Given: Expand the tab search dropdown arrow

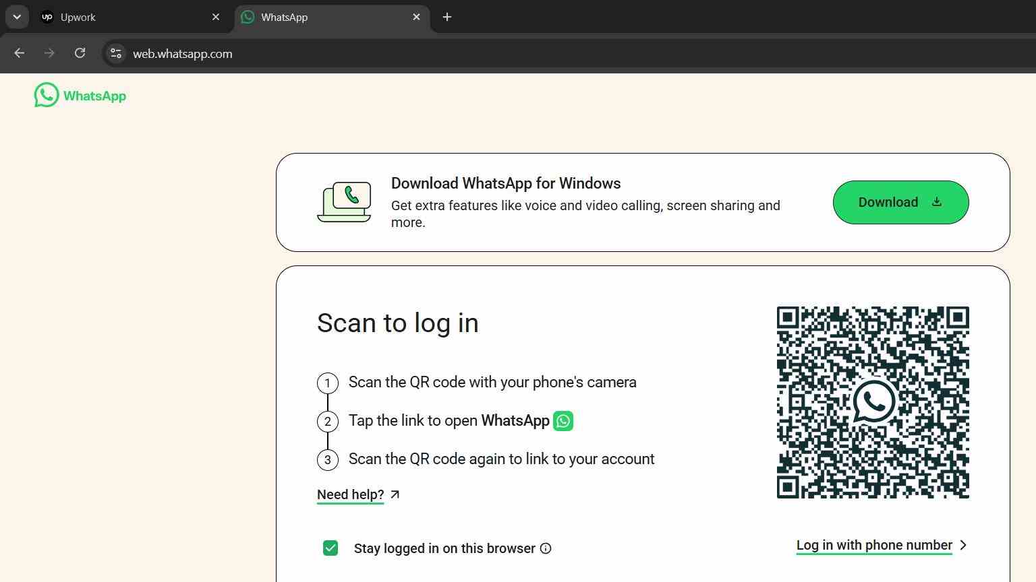Looking at the screenshot, I should (x=17, y=17).
